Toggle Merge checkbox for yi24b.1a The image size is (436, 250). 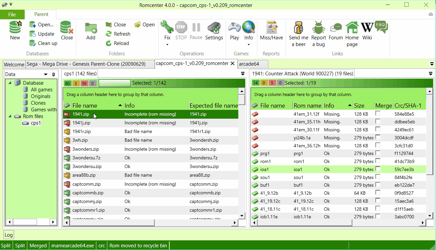378,137
